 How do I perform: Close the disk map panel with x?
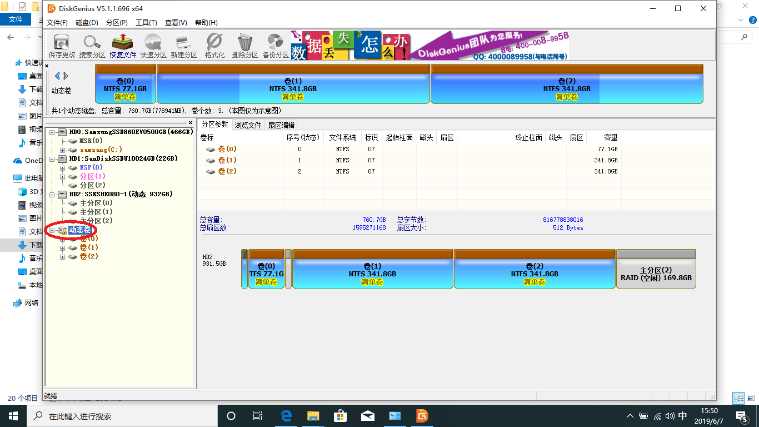(47, 66)
